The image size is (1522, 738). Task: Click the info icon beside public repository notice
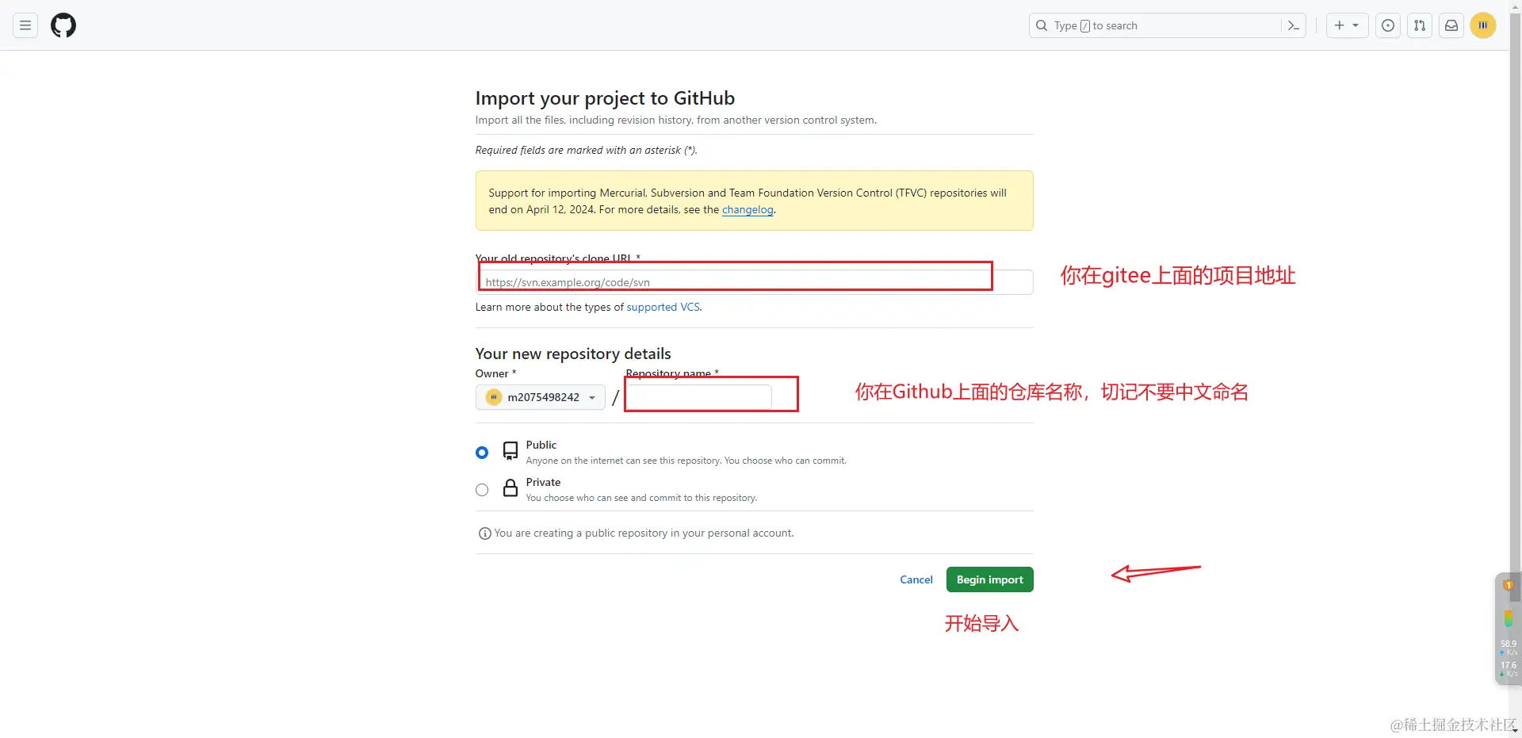(484, 533)
